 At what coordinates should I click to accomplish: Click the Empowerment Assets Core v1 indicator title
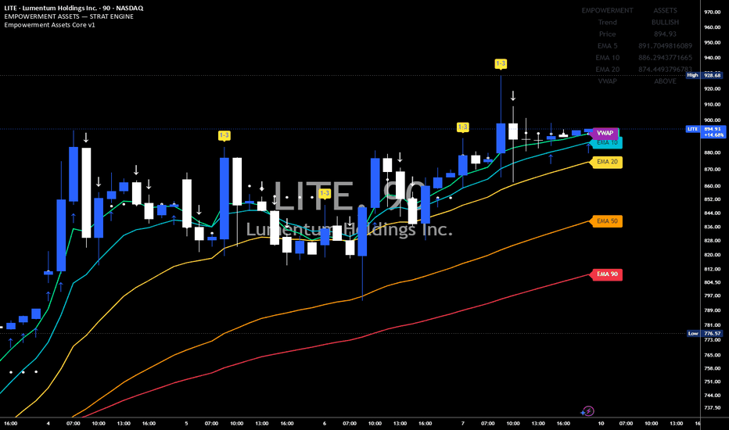[49, 25]
